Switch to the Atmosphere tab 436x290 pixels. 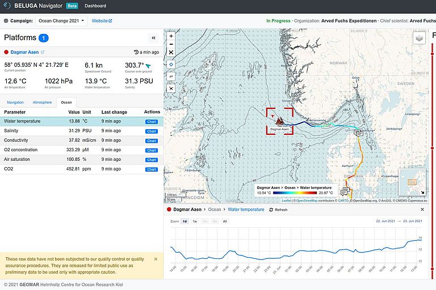[x=42, y=103]
